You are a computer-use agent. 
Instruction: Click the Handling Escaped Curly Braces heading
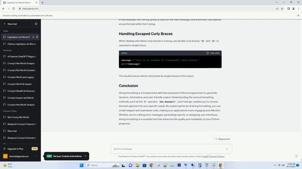click(x=146, y=34)
